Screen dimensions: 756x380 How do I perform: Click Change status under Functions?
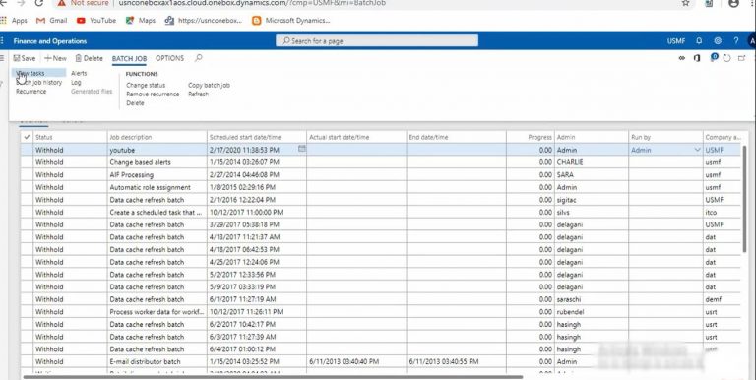click(x=146, y=85)
